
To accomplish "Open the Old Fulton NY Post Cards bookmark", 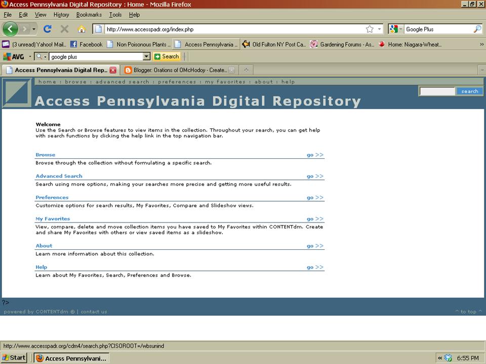I will (274, 44).
